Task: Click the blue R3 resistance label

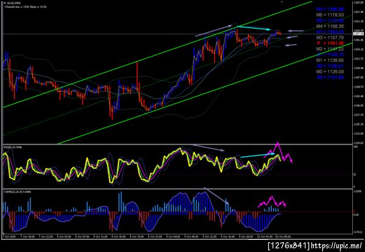Action: 330,10
